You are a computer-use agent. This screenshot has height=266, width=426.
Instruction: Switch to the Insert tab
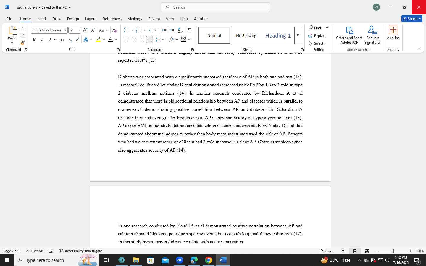41,19
